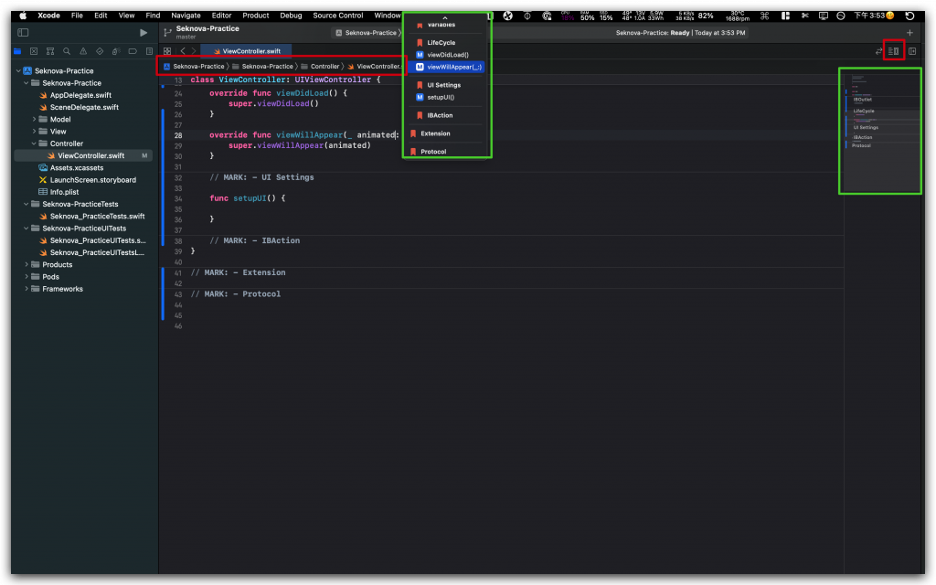This screenshot has height=585, width=936.
Task: Open the Source Control navigator icon
Action: click(x=34, y=51)
